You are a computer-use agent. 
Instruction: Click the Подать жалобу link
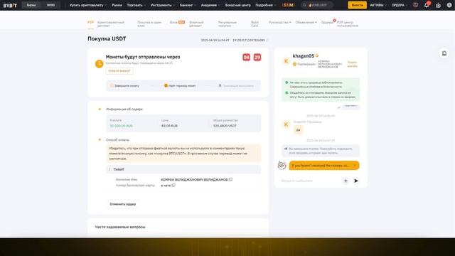(353, 64)
